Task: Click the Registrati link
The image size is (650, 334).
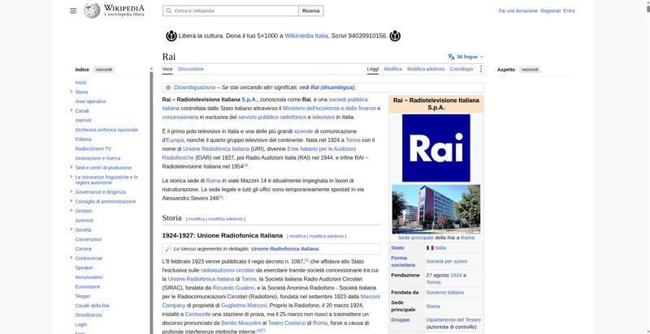Action: point(551,11)
